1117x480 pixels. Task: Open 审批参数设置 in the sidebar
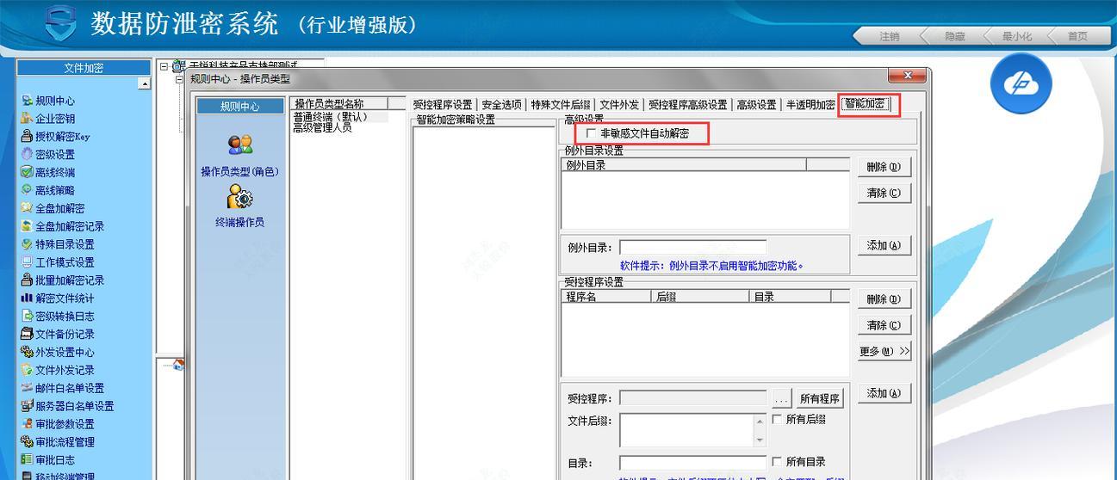click(x=58, y=425)
